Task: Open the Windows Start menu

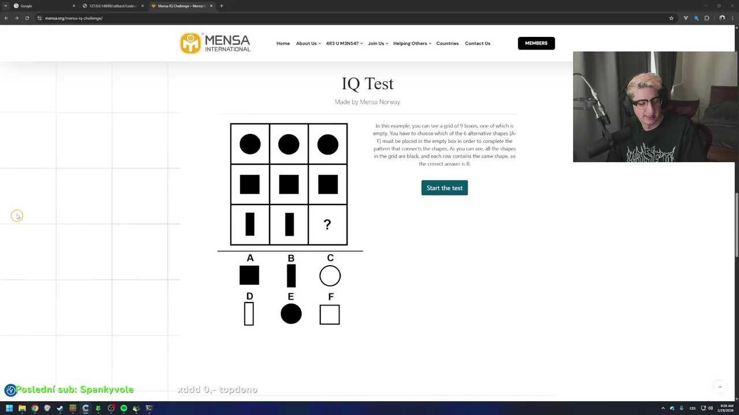Action: coord(9,408)
